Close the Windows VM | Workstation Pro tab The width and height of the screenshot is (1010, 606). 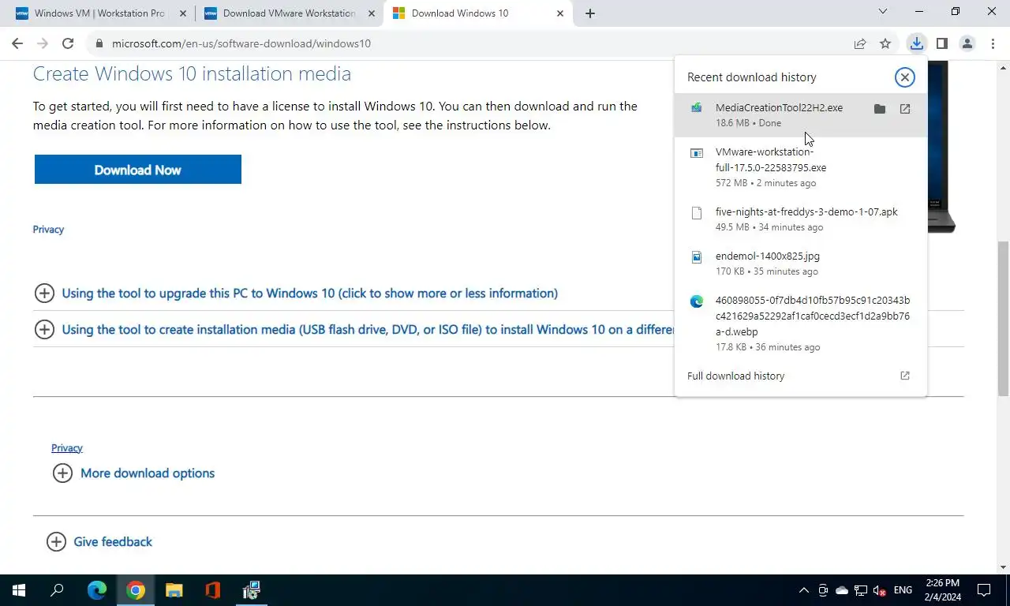[x=183, y=13]
